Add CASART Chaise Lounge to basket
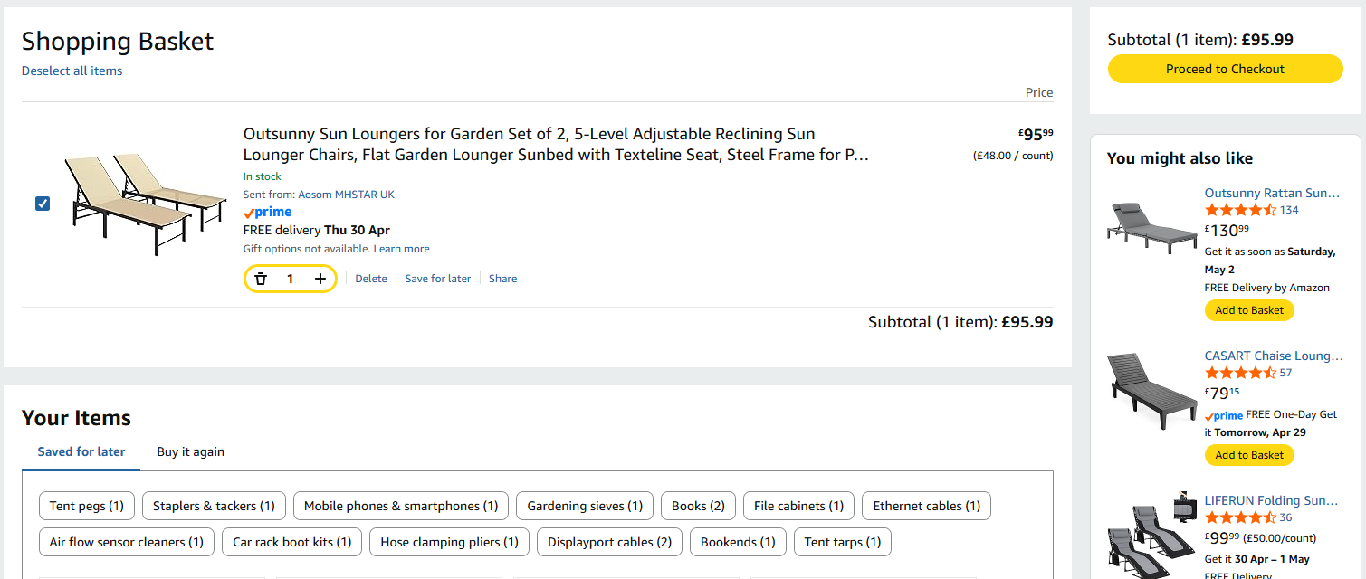 (x=1249, y=455)
